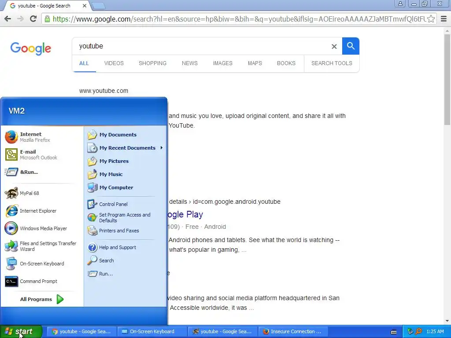Switch to VIDEOS results tab
451x338 pixels.
(114, 63)
